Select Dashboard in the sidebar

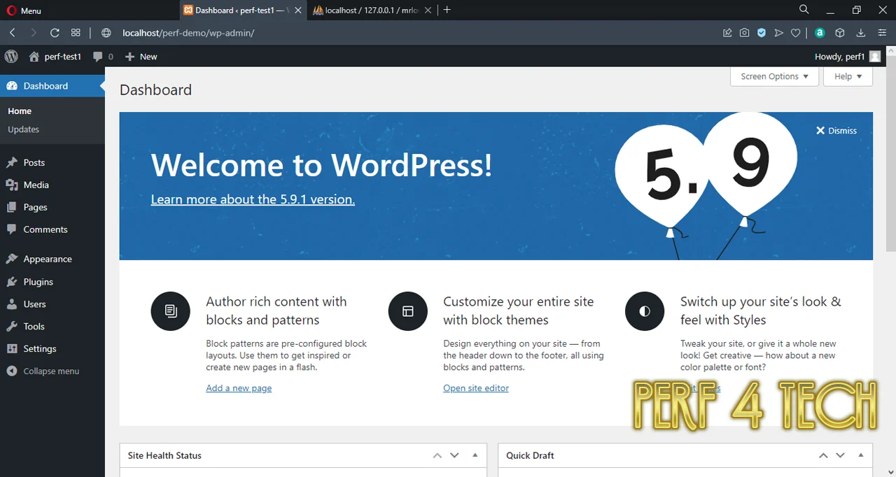point(52,86)
